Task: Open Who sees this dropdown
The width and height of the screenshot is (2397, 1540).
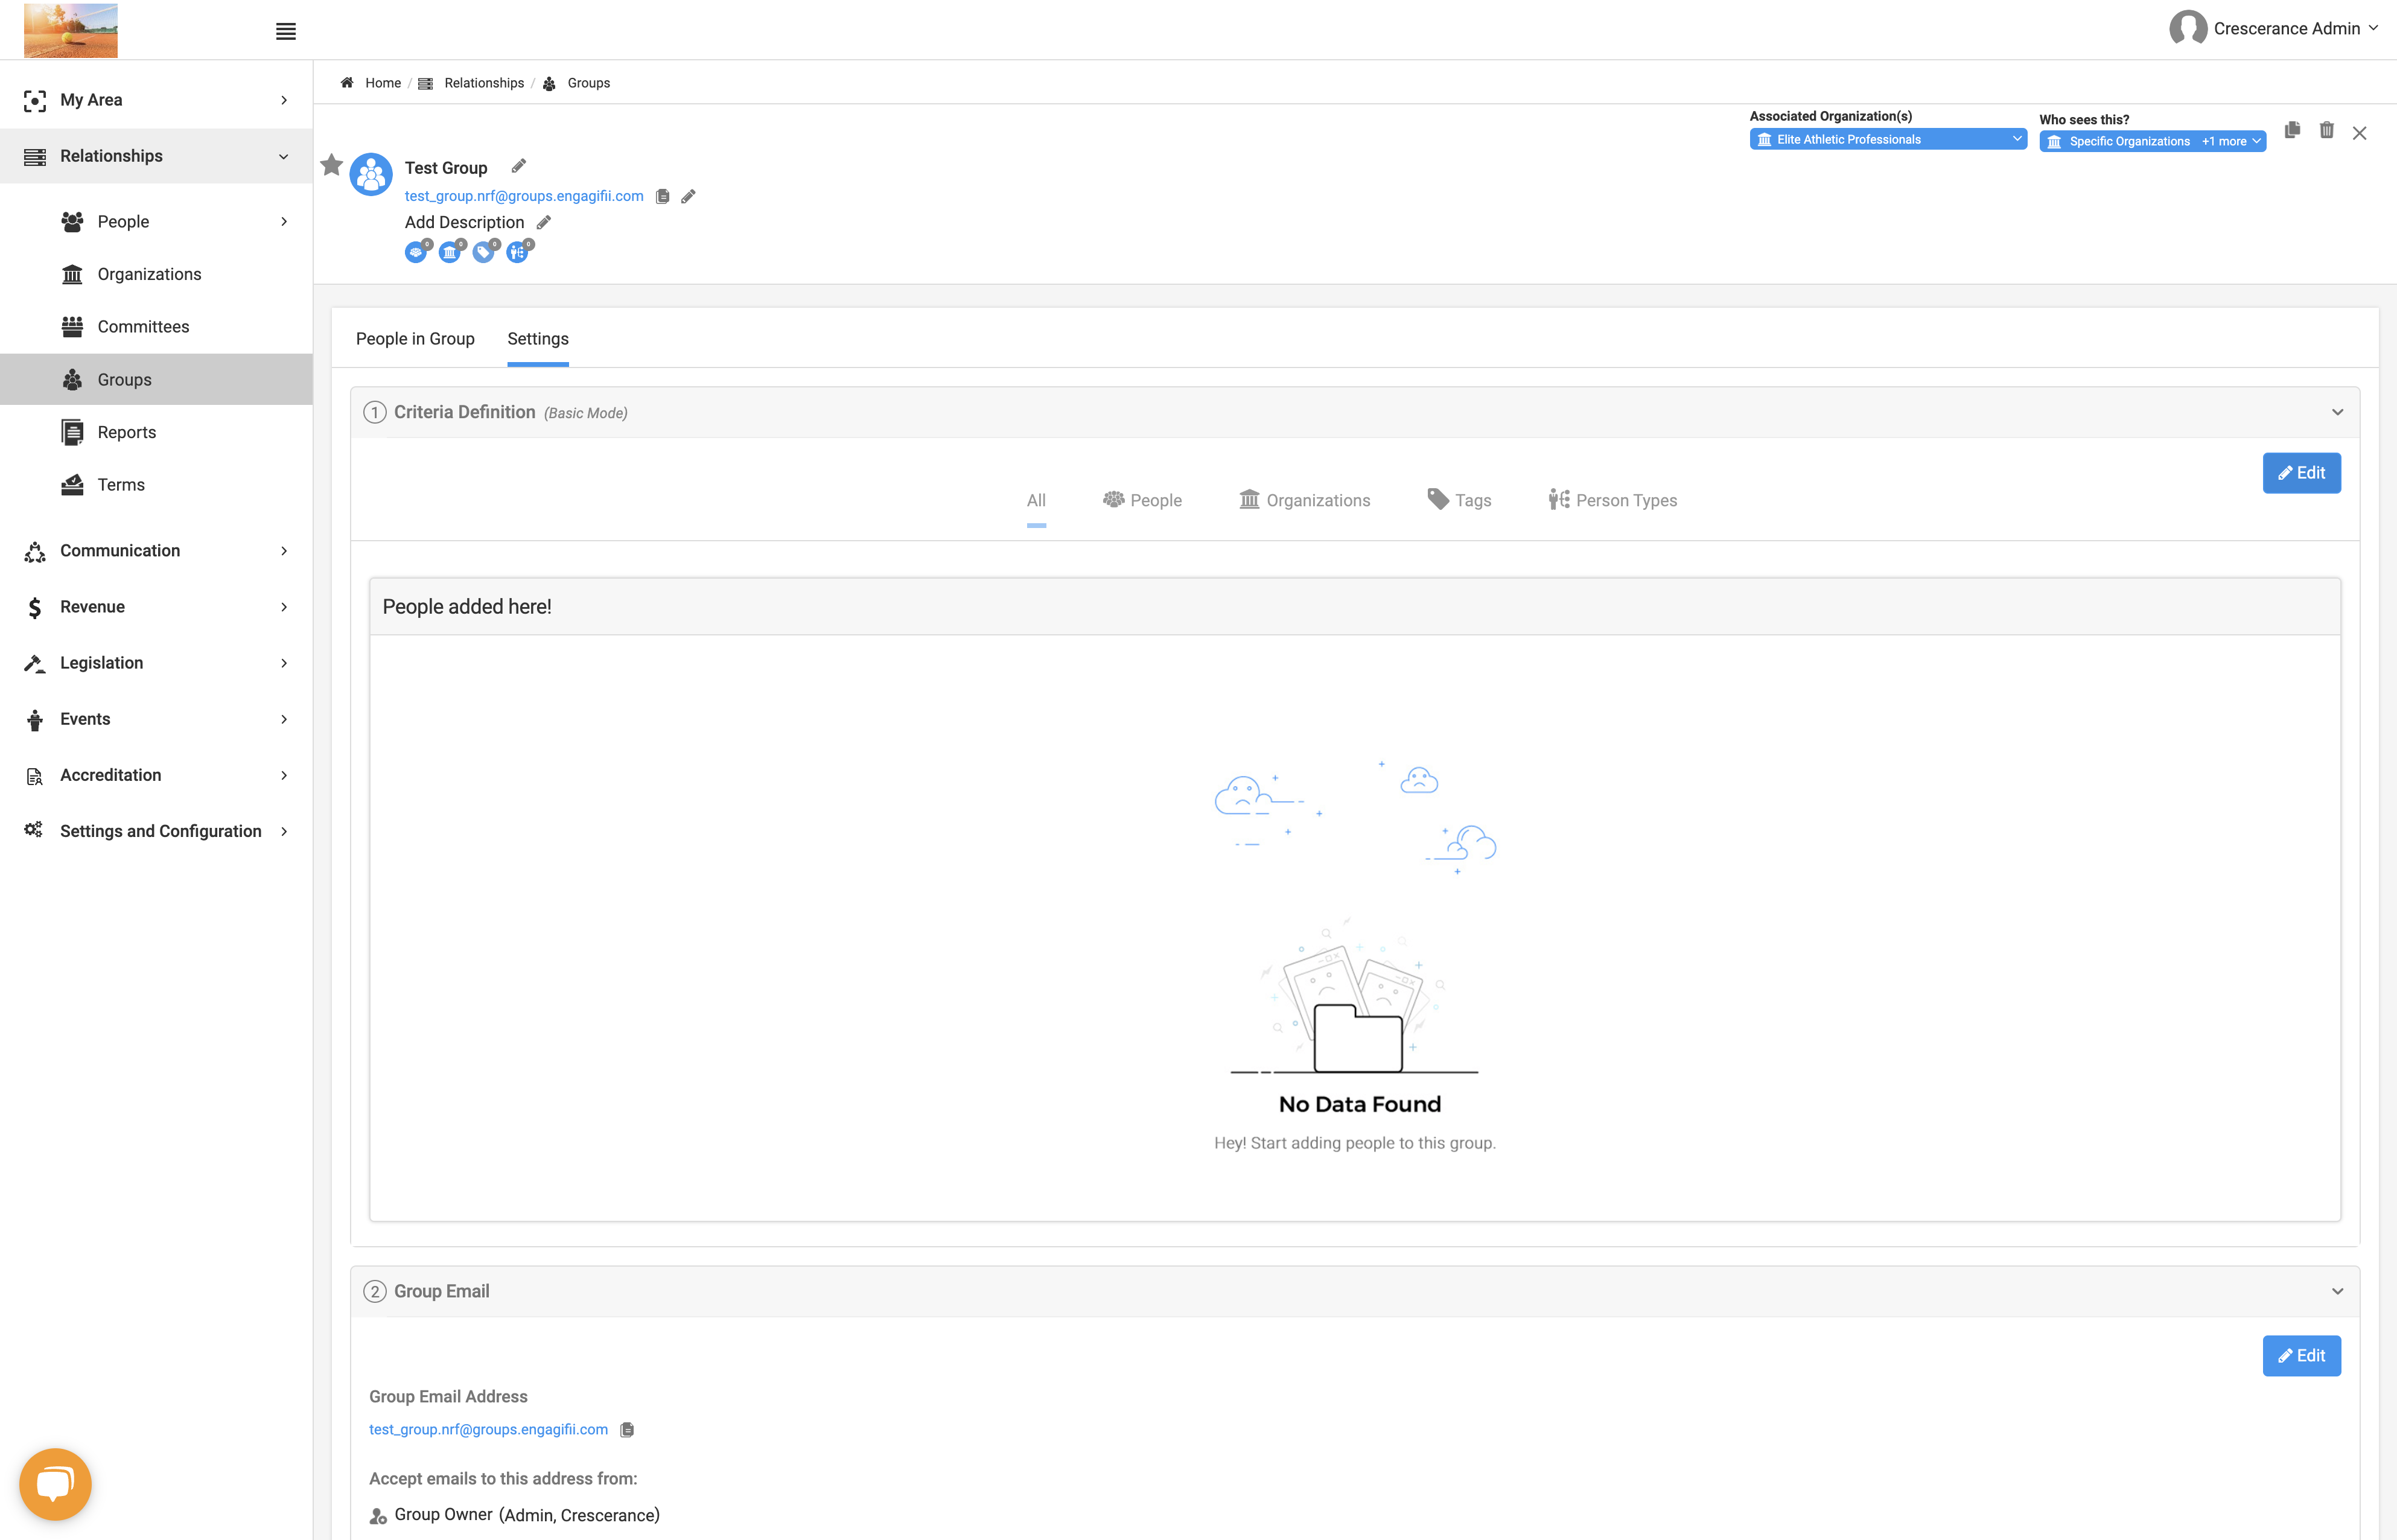Action: (2152, 141)
